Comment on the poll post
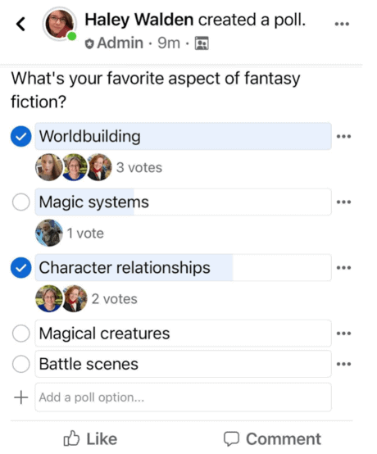 pyautogui.click(x=272, y=439)
